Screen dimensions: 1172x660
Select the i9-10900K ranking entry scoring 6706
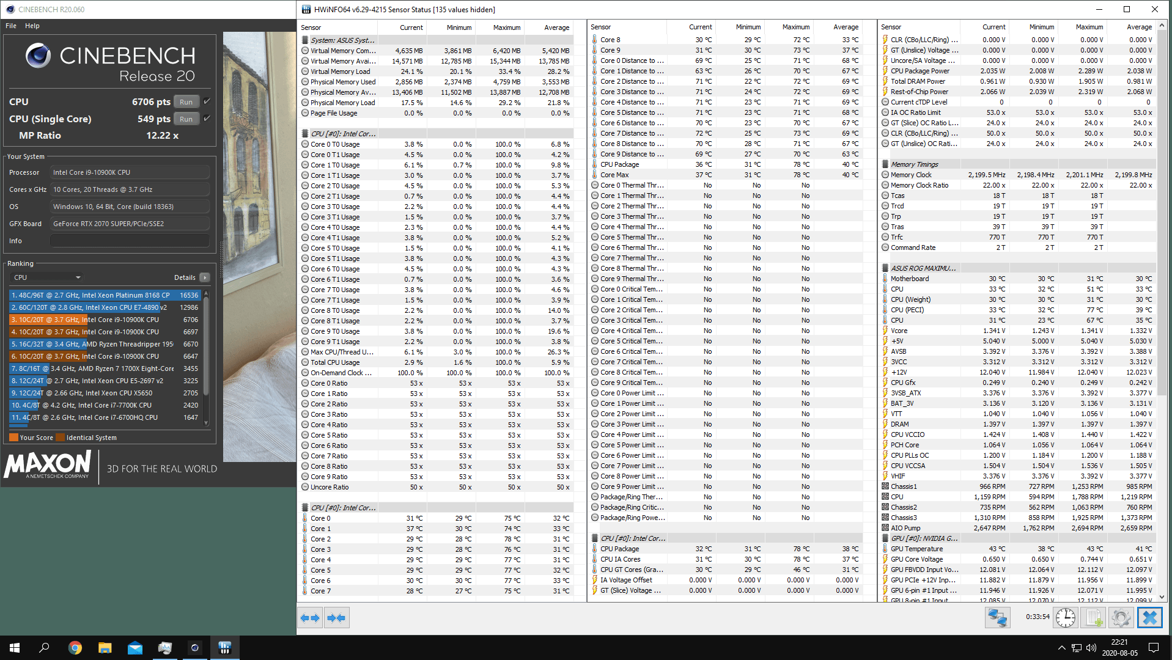pyautogui.click(x=105, y=320)
